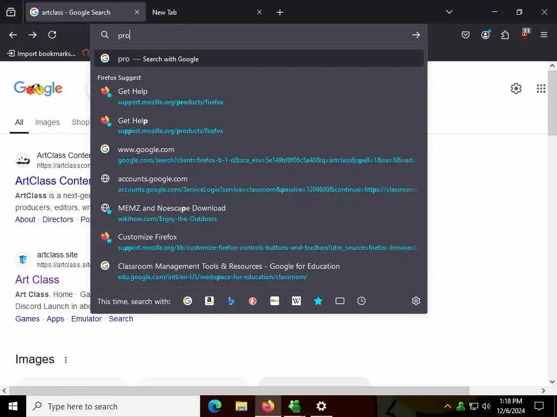Open search settings gear in the suggestion panel

416,301
